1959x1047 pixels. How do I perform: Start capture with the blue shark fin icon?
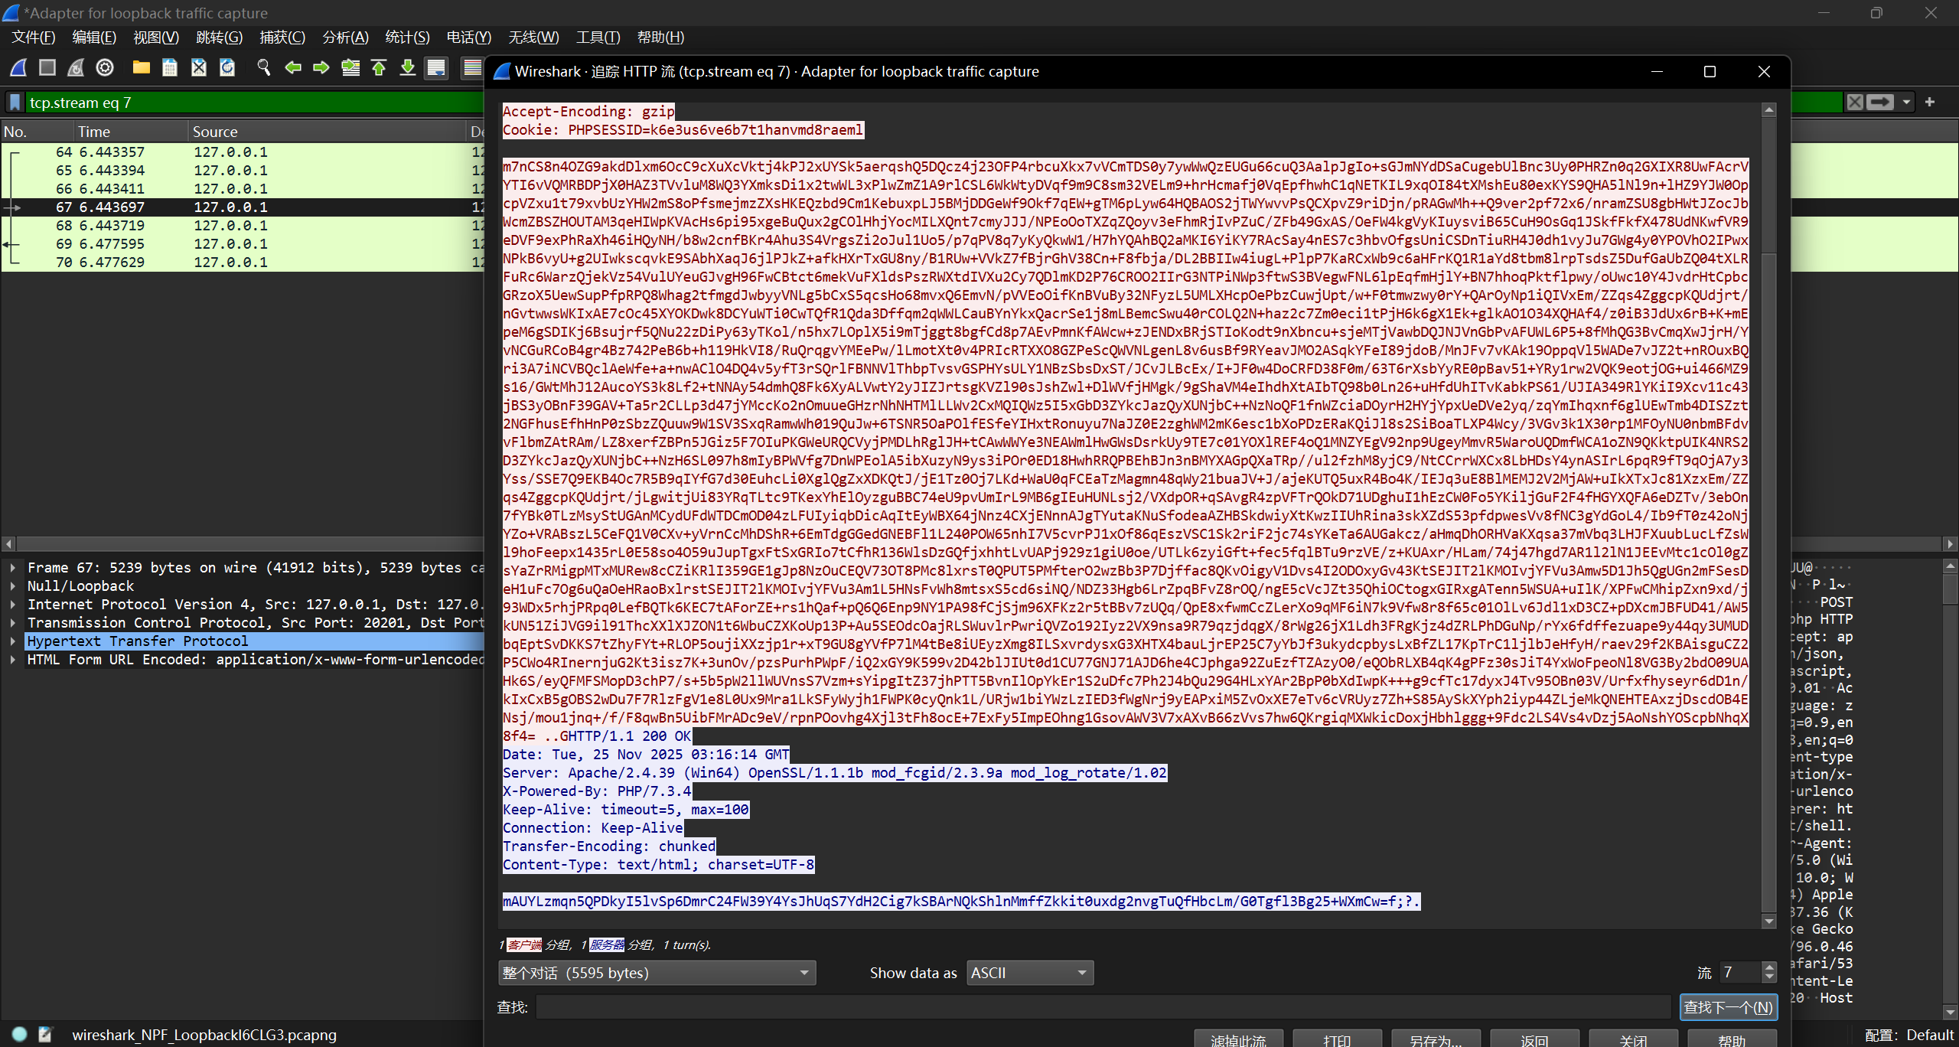point(18,68)
